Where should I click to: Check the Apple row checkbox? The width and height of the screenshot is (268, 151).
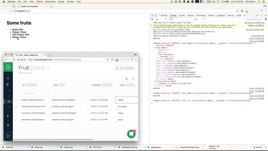[16, 120]
